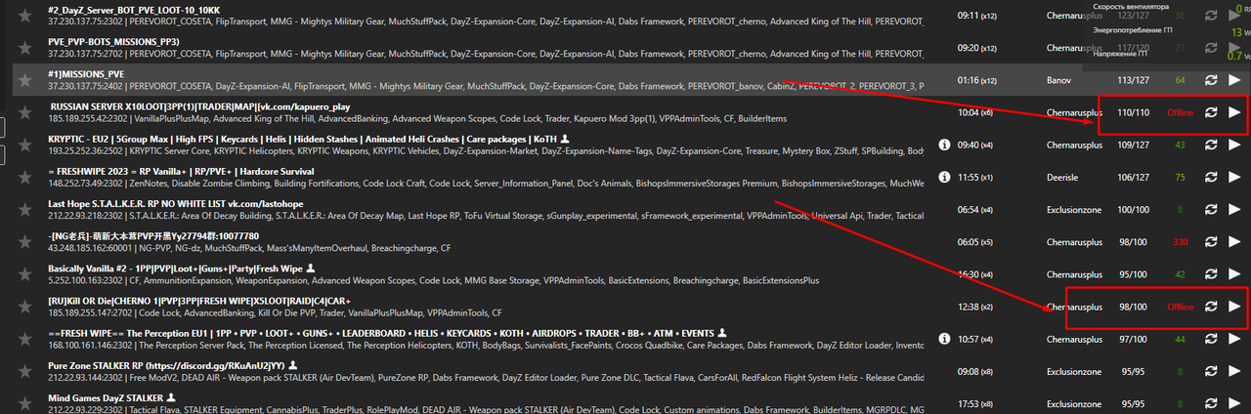Join the [NG老兵] PVP server
Image resolution: width=1251 pixels, height=414 pixels.
(x=1234, y=242)
